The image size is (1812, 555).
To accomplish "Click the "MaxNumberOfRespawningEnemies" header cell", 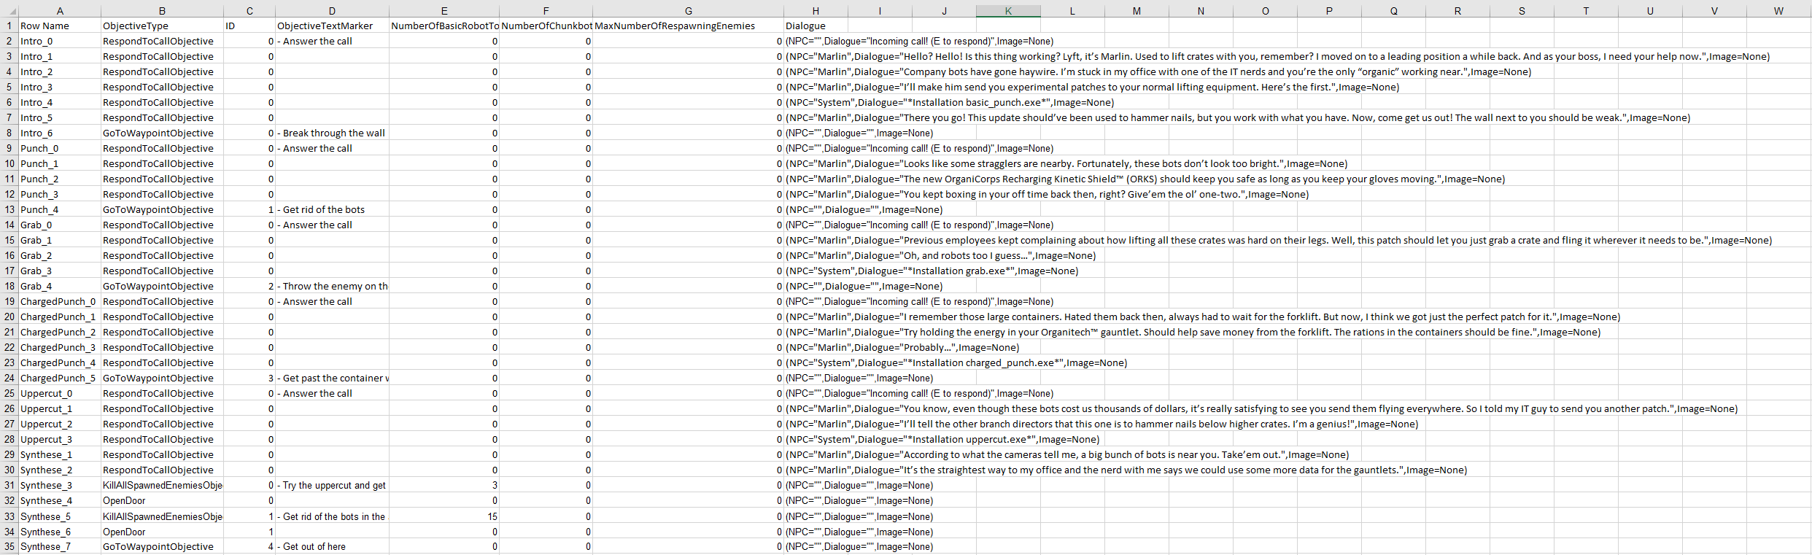I will click(x=675, y=26).
